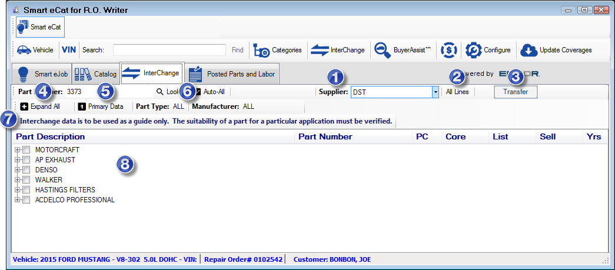Image resolution: width=615 pixels, height=270 pixels.
Task: Click the Sell column header
Action: (x=559, y=136)
